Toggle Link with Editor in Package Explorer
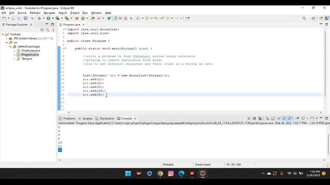 coord(48,30)
